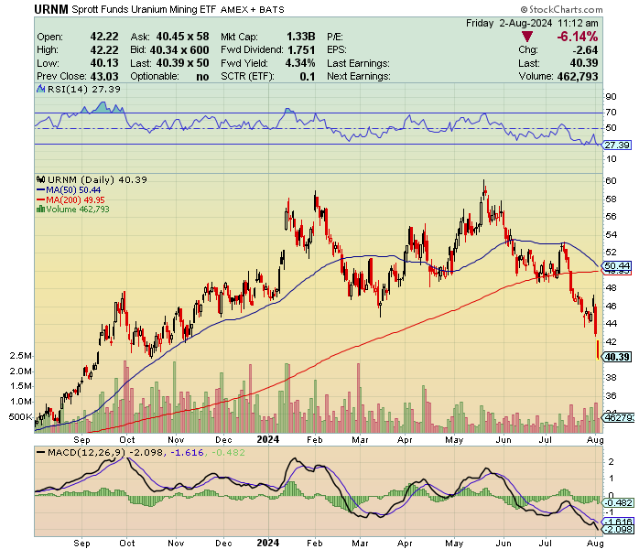Viewport: 639px width, 549px height.
Task: Click the RSI 27.39 value tag on axis
Action: 617,145
